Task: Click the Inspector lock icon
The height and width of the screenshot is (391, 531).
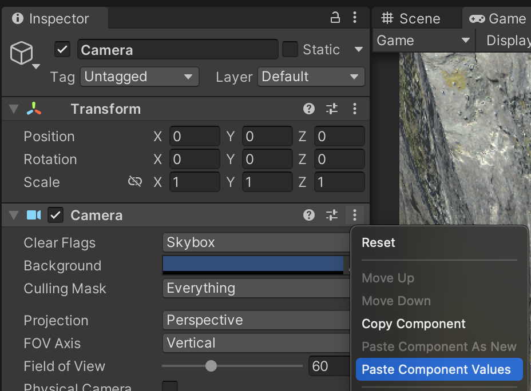Action: (x=336, y=18)
